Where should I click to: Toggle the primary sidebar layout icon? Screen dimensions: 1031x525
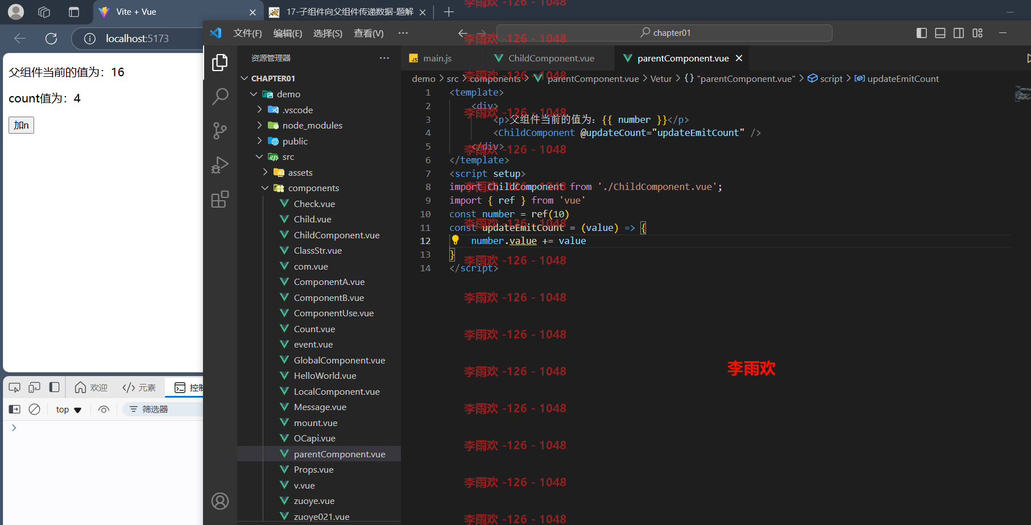(x=922, y=33)
